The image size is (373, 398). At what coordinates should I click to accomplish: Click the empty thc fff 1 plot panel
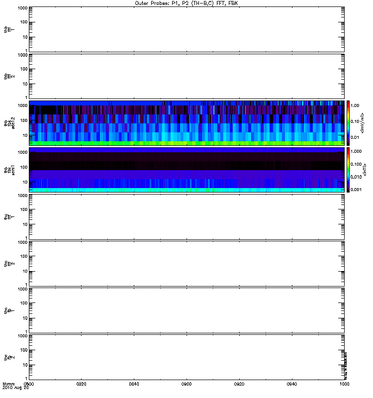[187, 217]
